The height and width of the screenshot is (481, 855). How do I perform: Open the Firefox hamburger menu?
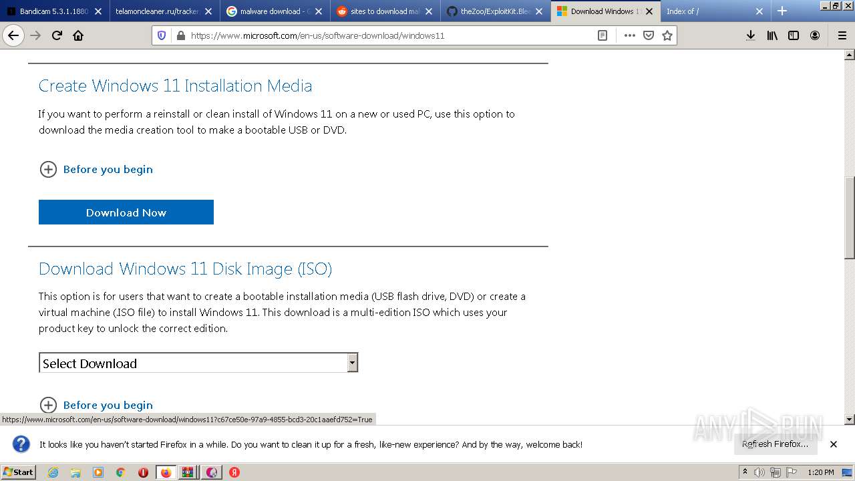[x=842, y=35]
